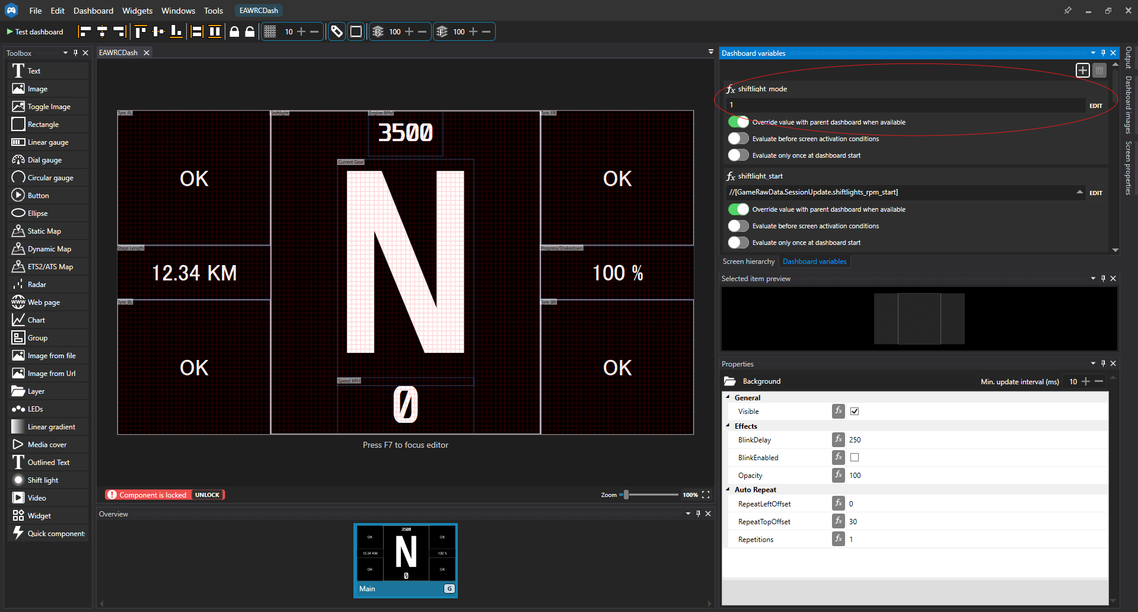Select the Media cover component
This screenshot has height=612, width=1138.
click(49, 445)
